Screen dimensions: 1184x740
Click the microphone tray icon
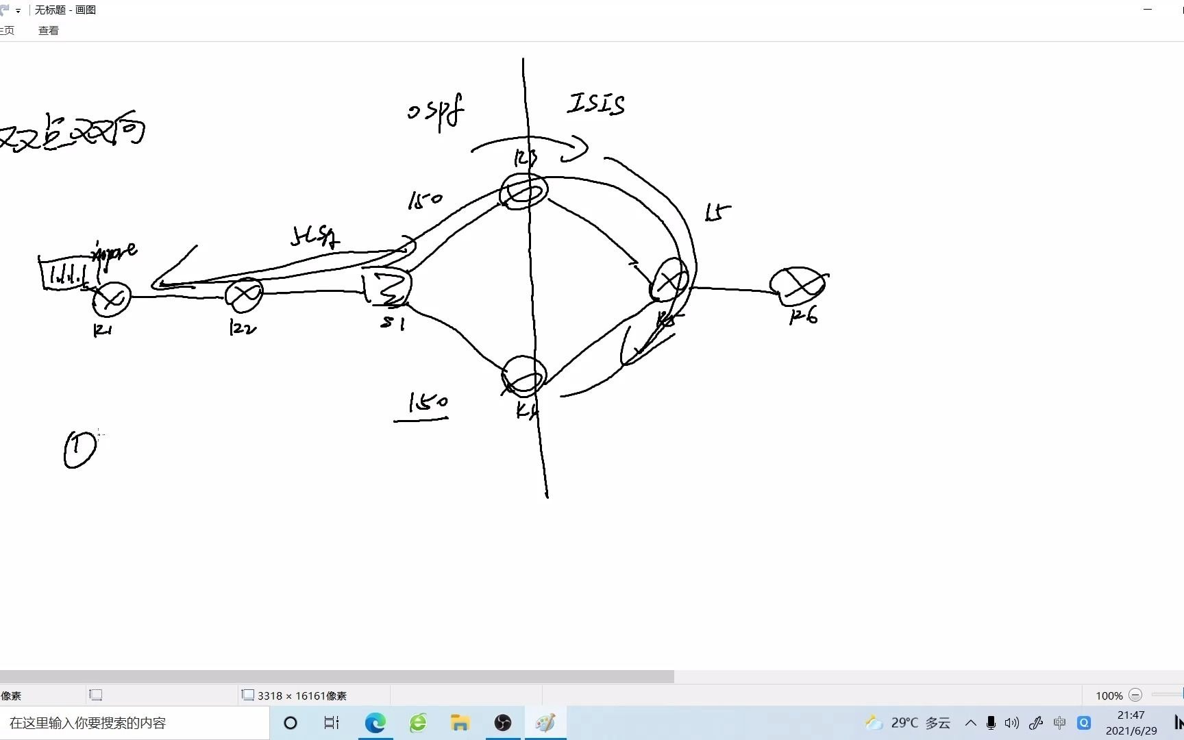pos(991,723)
